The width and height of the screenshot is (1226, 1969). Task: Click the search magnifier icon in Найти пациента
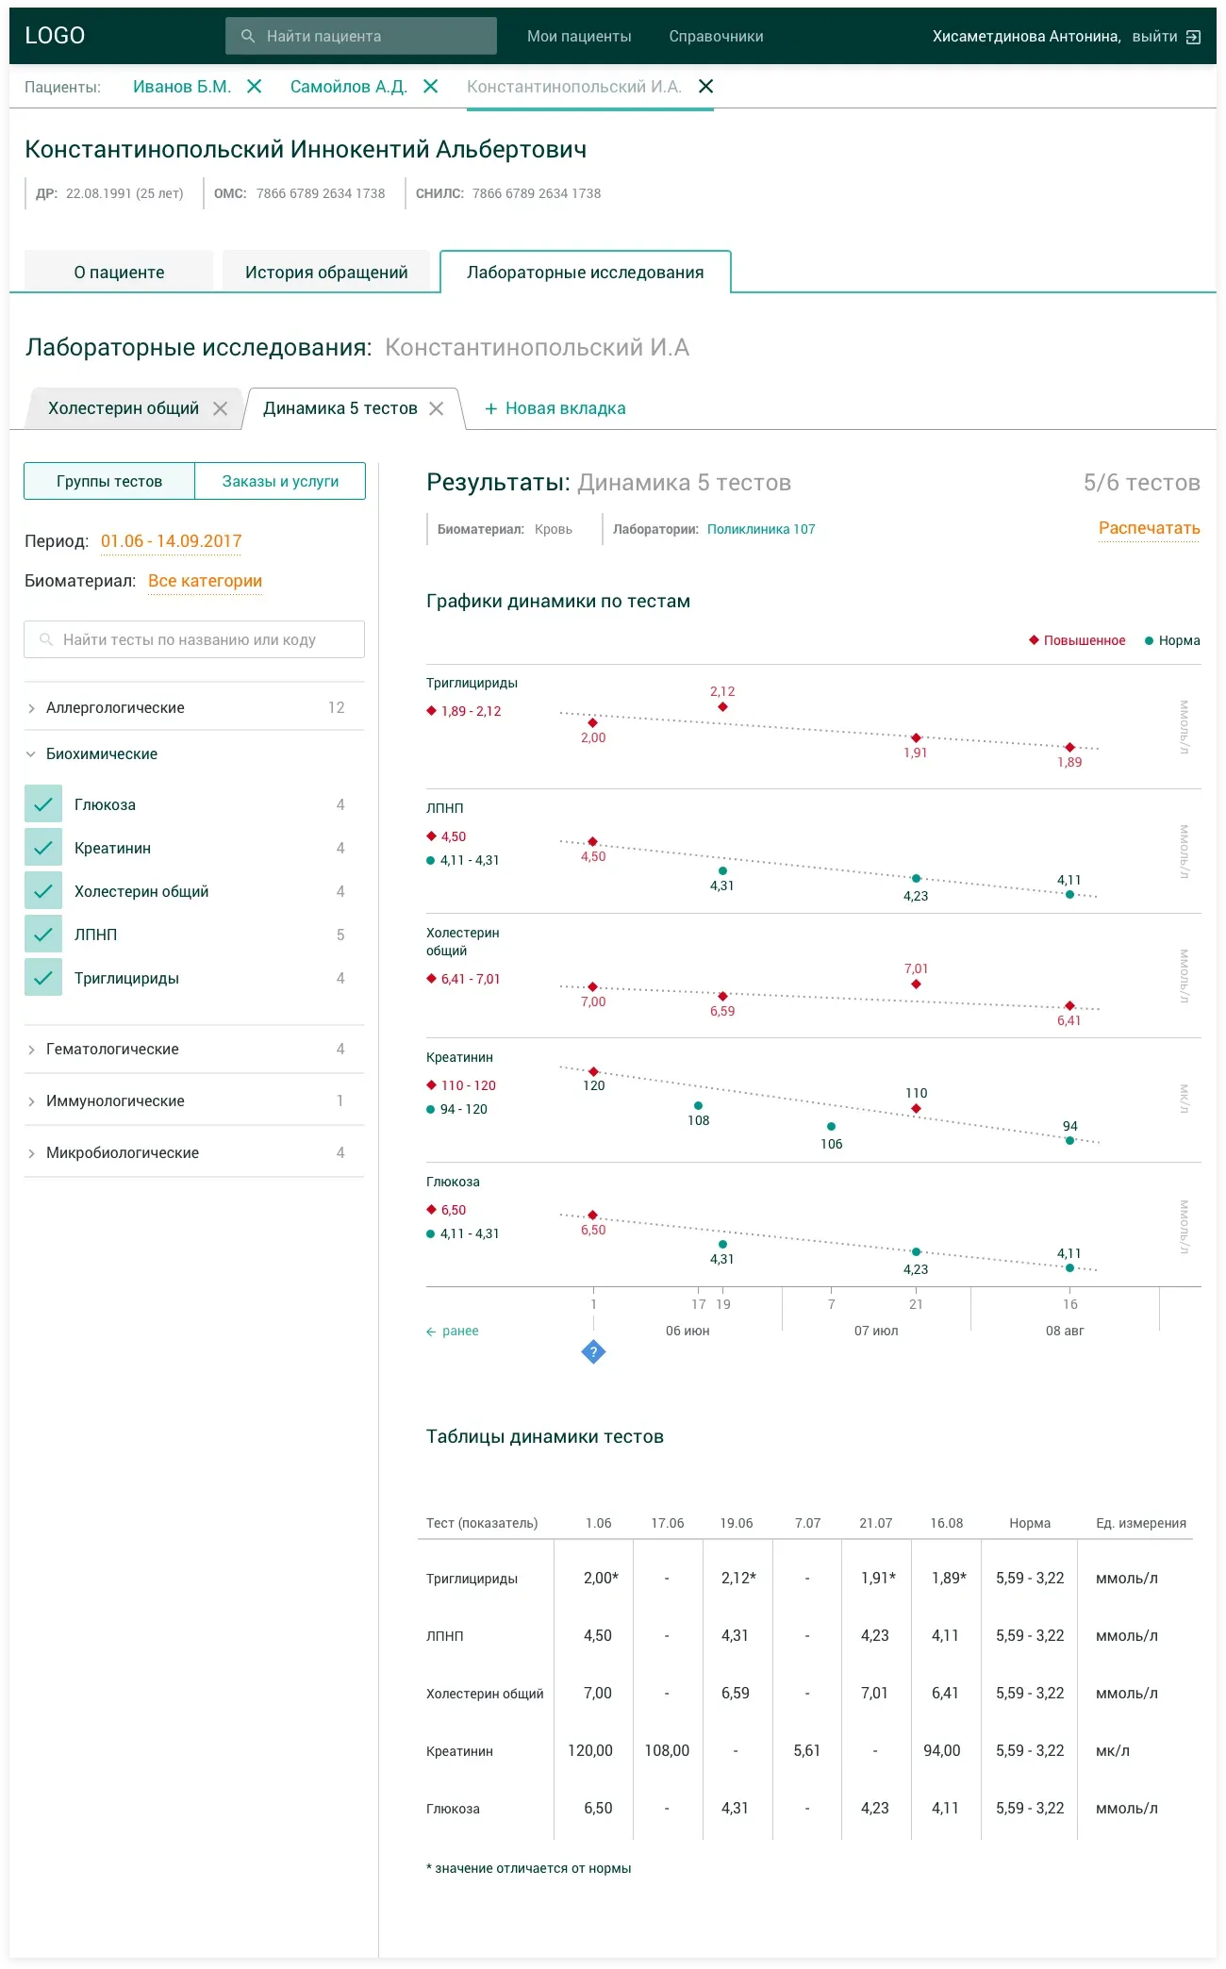[248, 36]
